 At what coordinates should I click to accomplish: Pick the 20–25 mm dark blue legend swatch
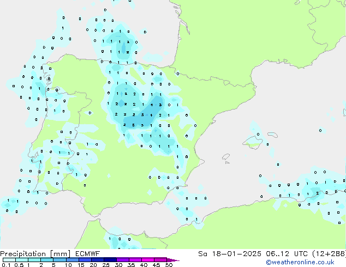[99, 260]
